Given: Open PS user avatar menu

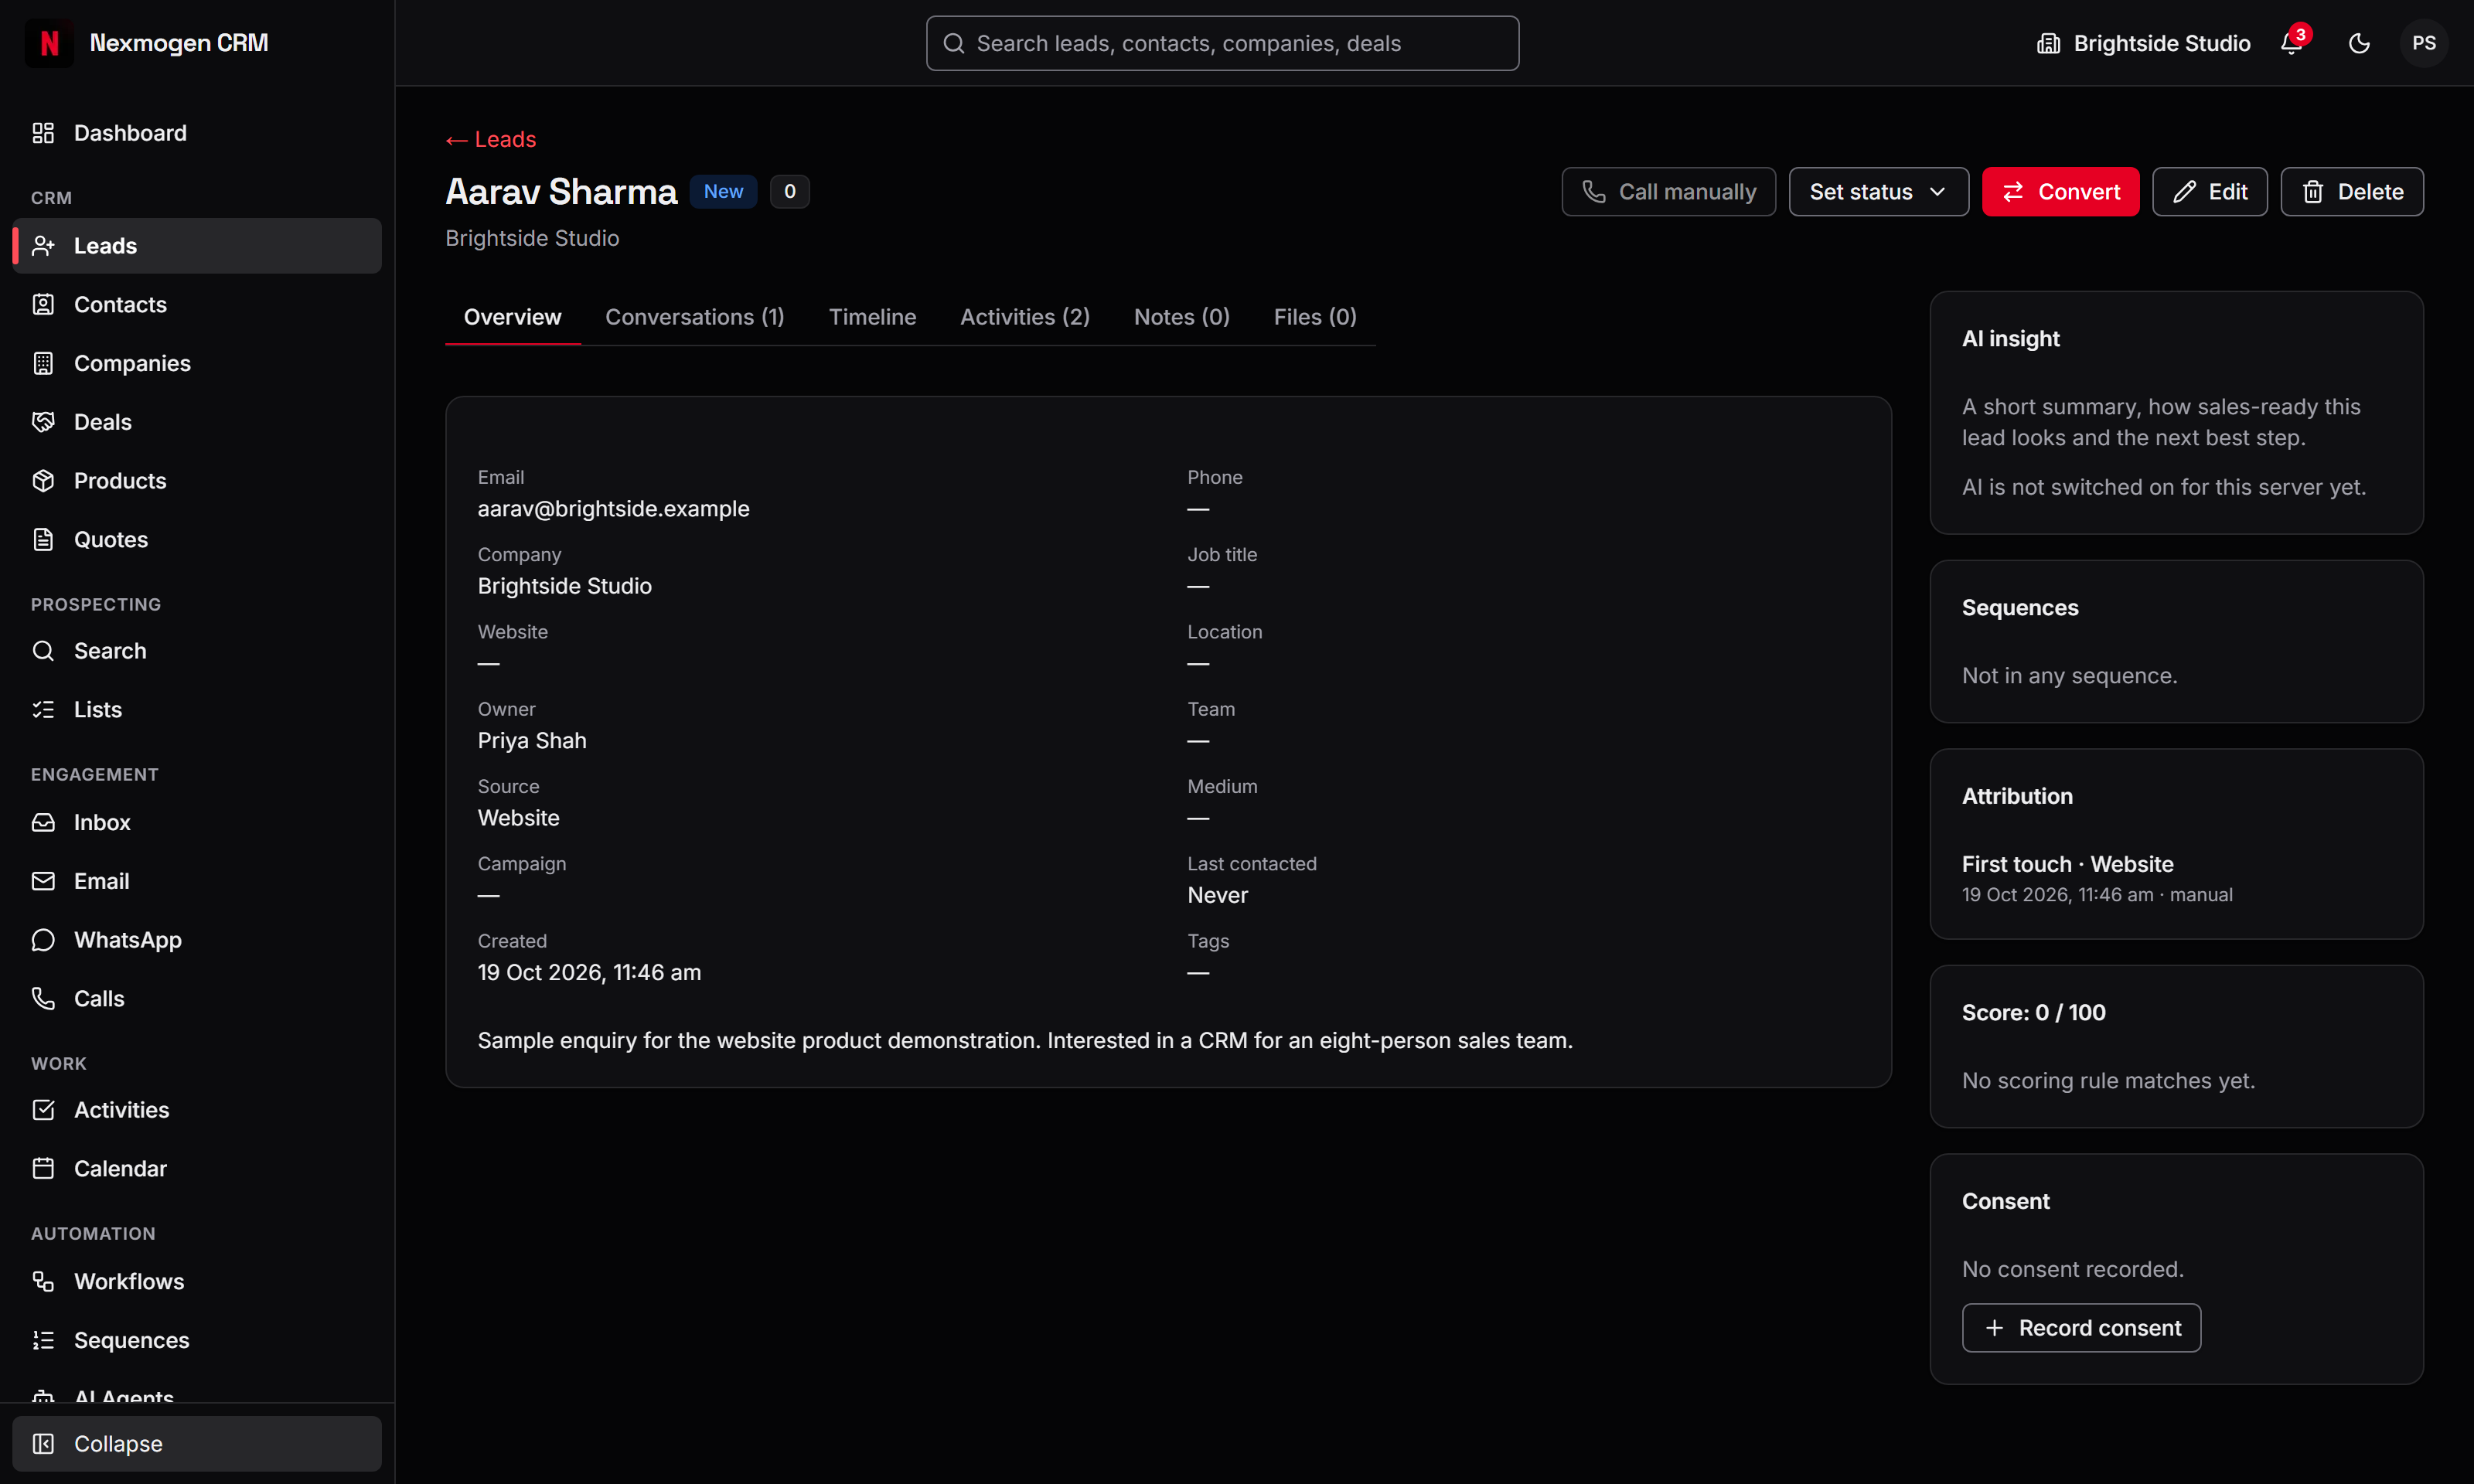Looking at the screenshot, I should [2424, 43].
